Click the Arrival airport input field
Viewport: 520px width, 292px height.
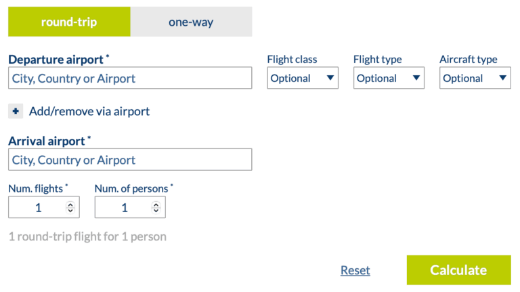(x=130, y=160)
